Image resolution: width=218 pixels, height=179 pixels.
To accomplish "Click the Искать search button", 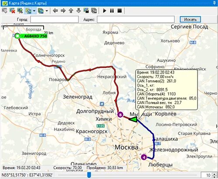I will tap(191, 19).
